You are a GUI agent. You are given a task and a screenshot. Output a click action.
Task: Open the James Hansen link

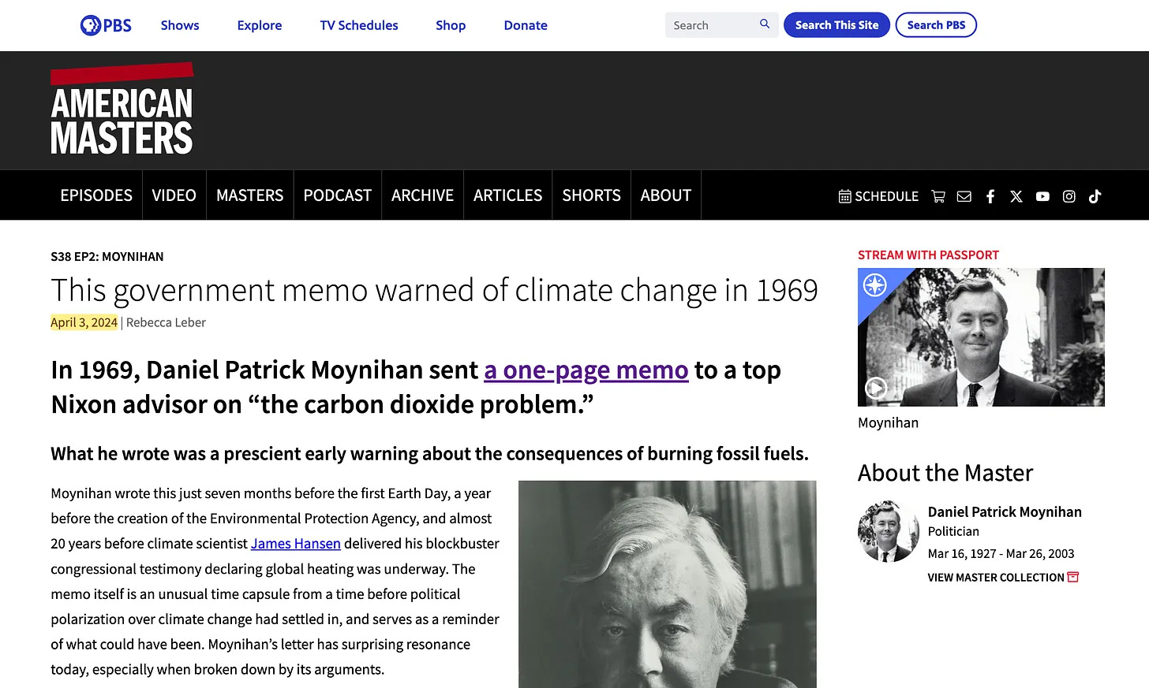(296, 544)
